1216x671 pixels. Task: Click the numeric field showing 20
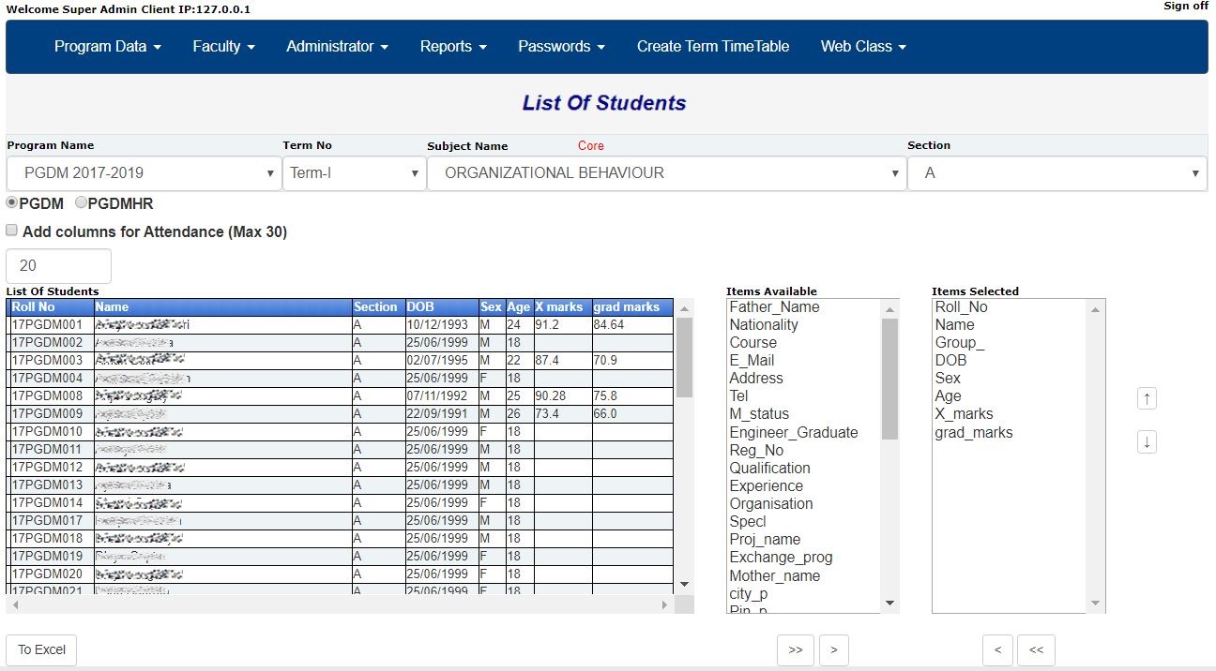click(x=57, y=265)
